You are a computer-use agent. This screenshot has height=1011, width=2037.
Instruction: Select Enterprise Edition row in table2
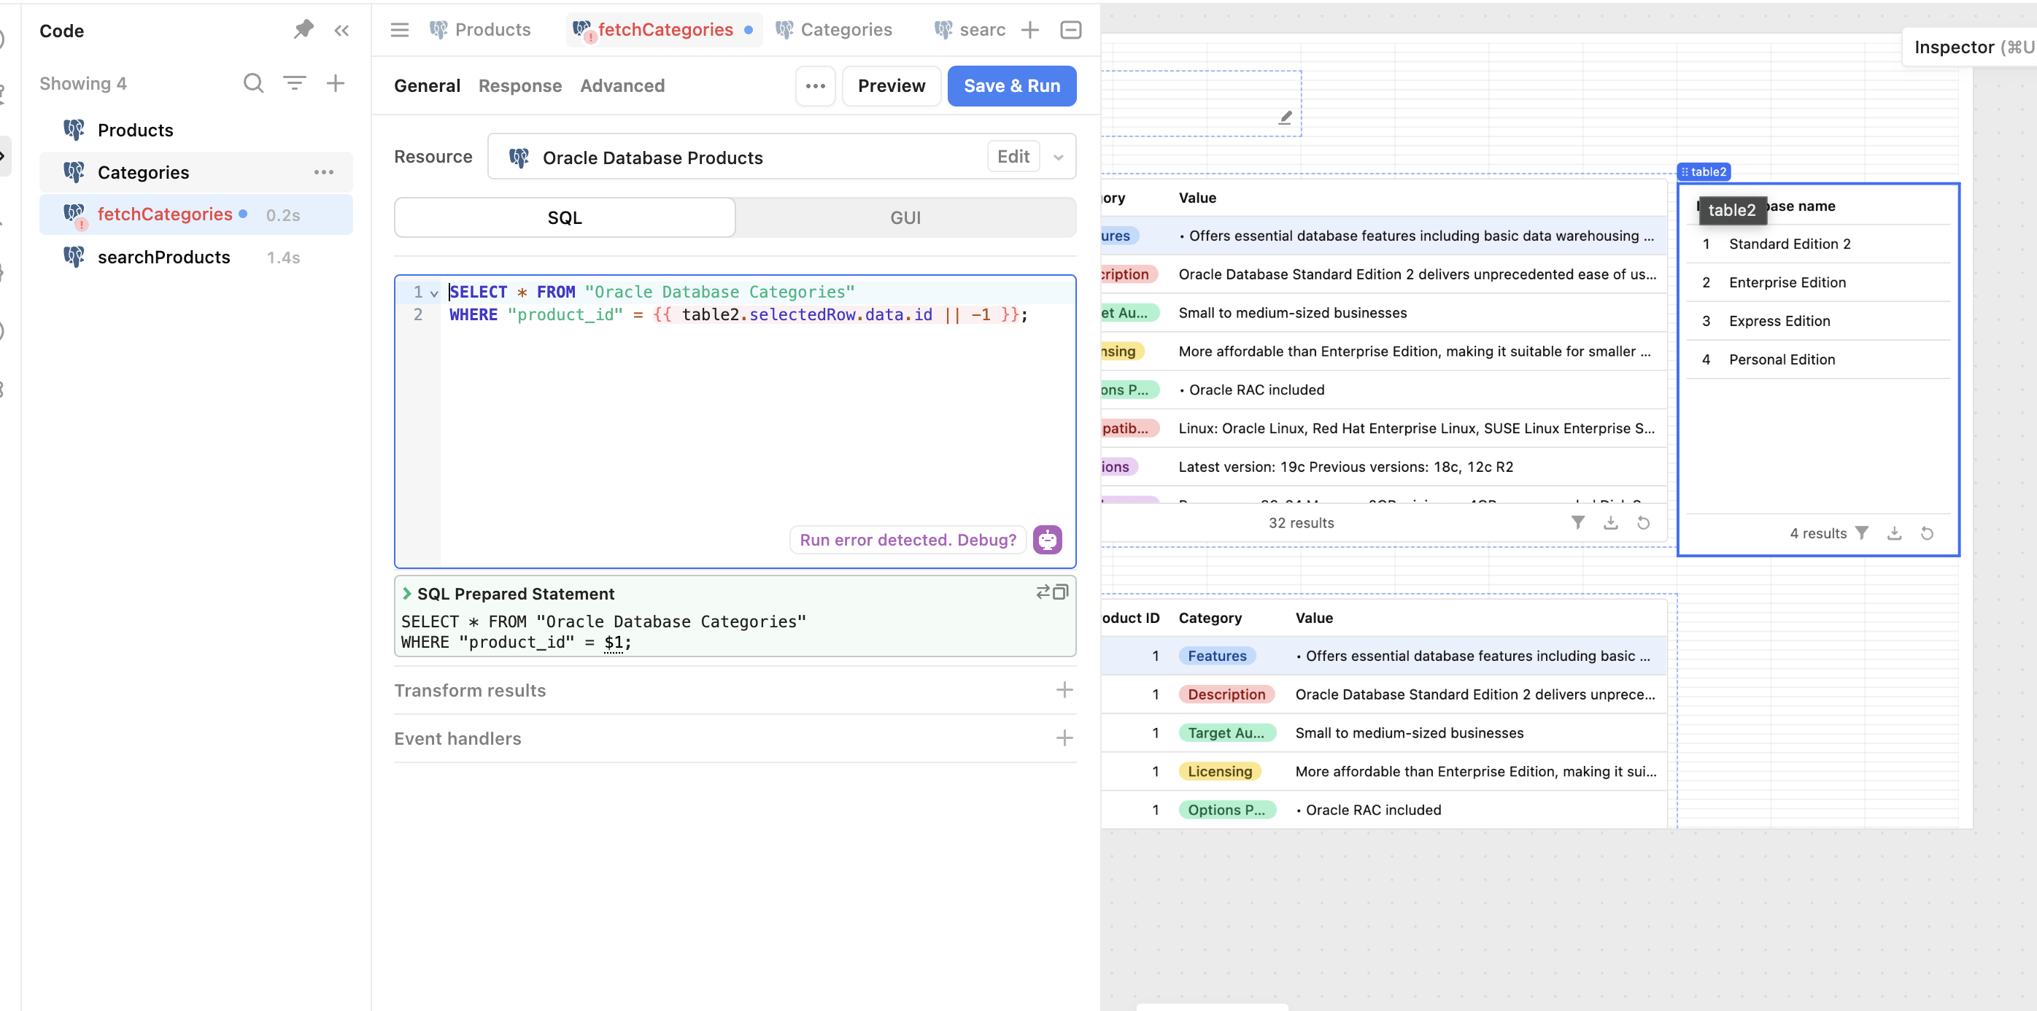(1818, 282)
